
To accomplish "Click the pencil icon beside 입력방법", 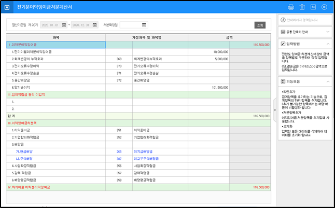I will 283,44.
